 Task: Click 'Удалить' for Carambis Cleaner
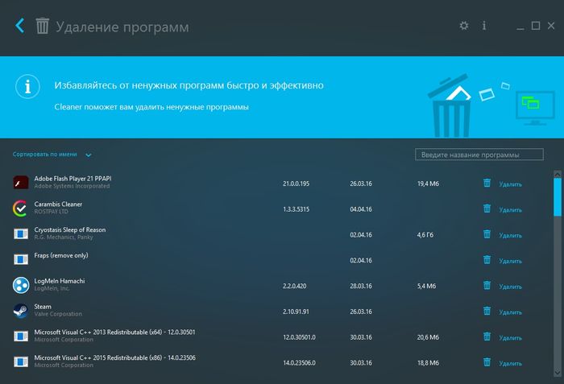[510, 209]
